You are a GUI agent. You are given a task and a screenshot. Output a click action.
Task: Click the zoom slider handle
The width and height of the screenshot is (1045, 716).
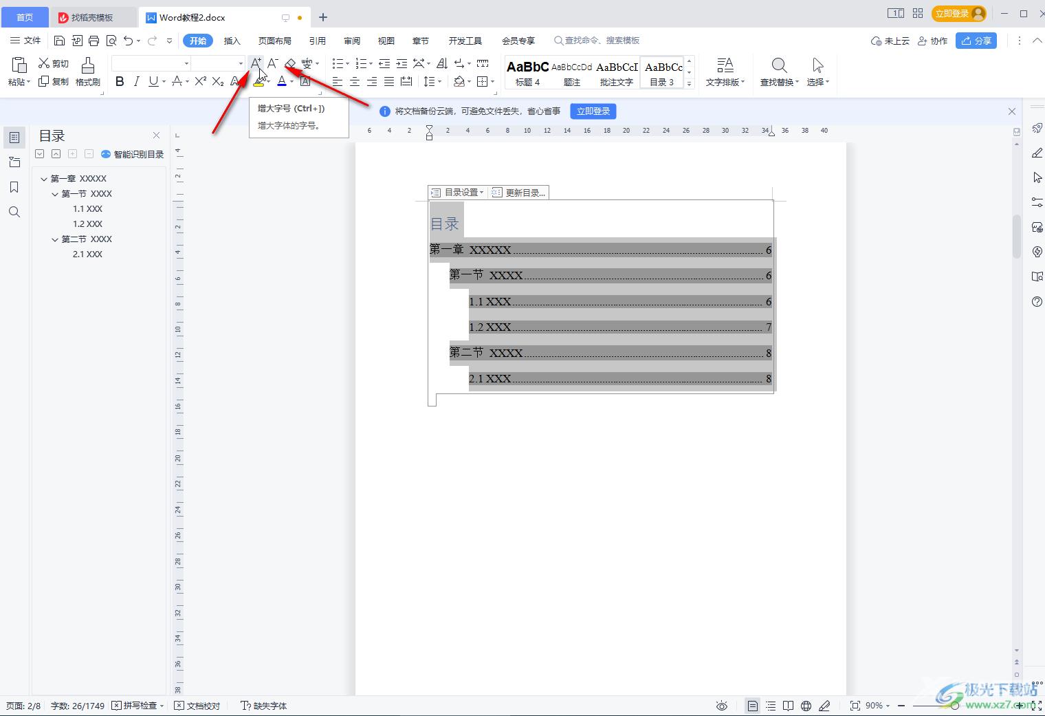click(955, 706)
